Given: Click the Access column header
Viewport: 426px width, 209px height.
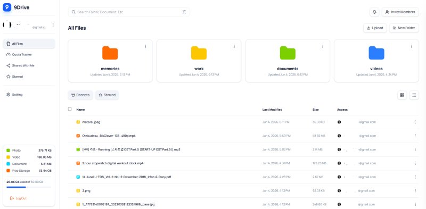Looking at the screenshot, I should (342, 110).
